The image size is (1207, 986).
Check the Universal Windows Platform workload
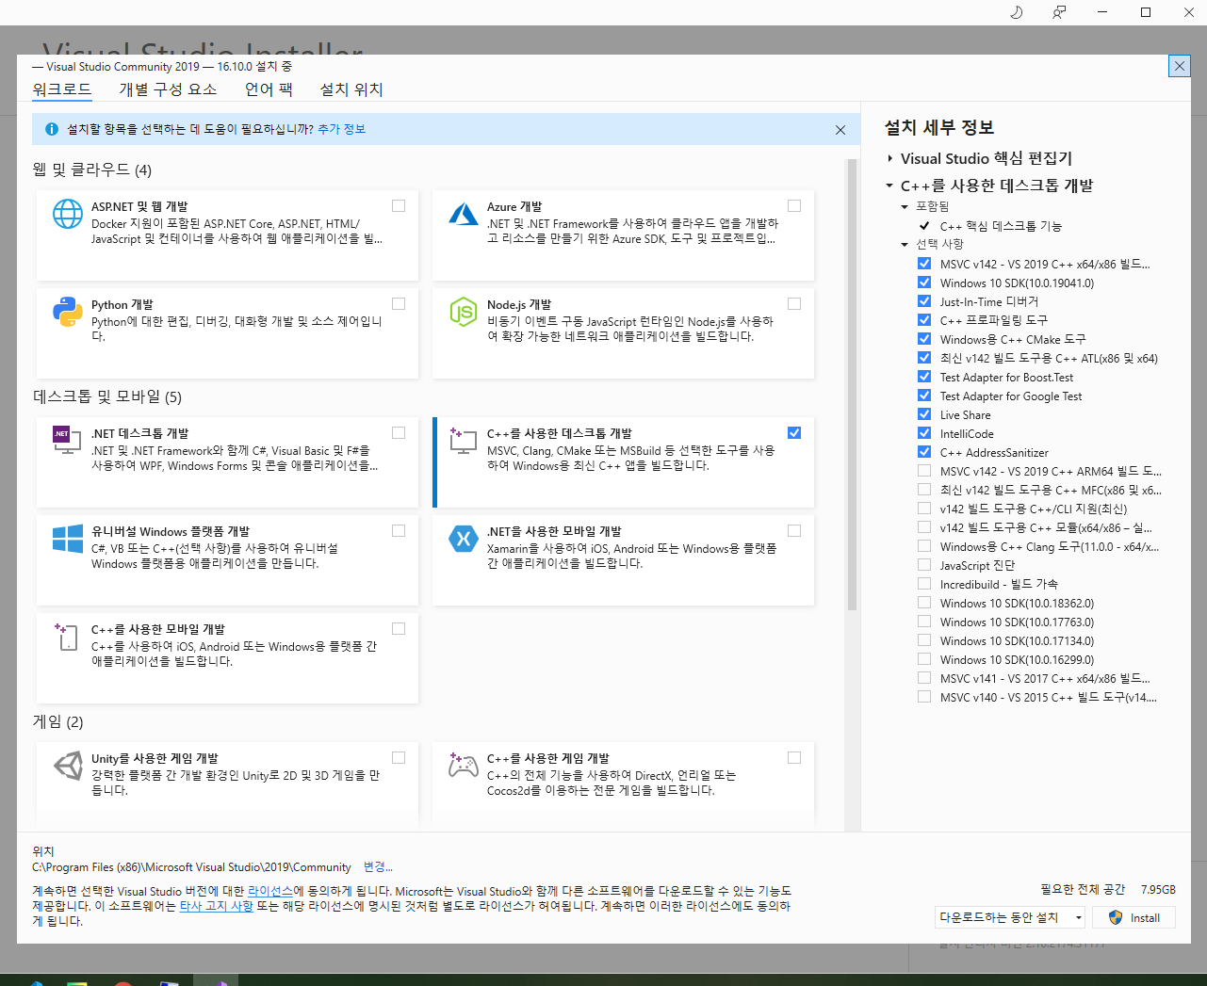(399, 530)
